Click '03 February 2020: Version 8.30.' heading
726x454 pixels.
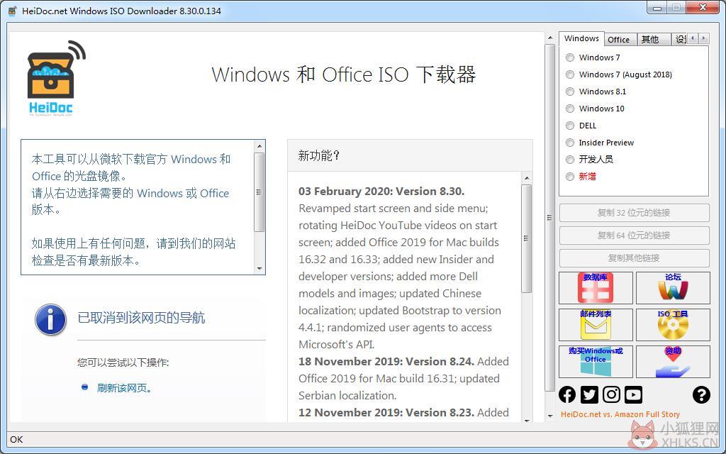point(381,192)
